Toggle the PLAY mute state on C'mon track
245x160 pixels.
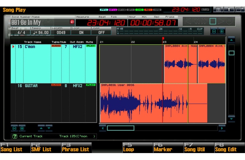pyautogui.click(x=91, y=46)
